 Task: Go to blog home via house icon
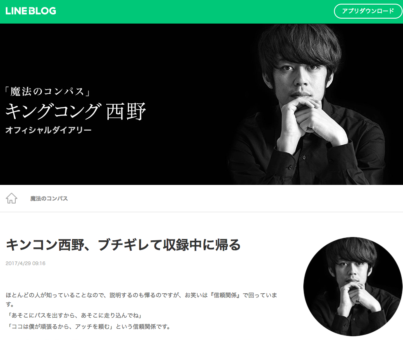click(12, 198)
